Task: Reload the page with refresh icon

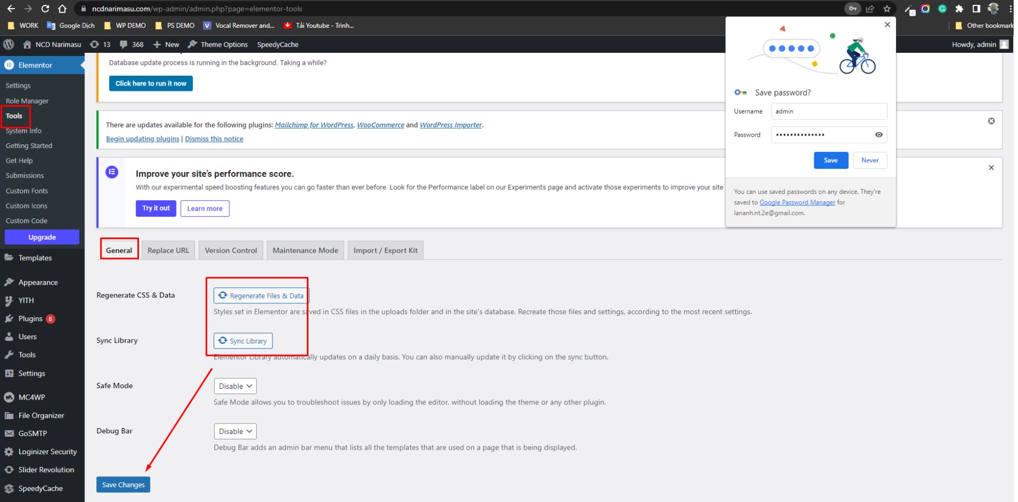Action: [x=45, y=9]
